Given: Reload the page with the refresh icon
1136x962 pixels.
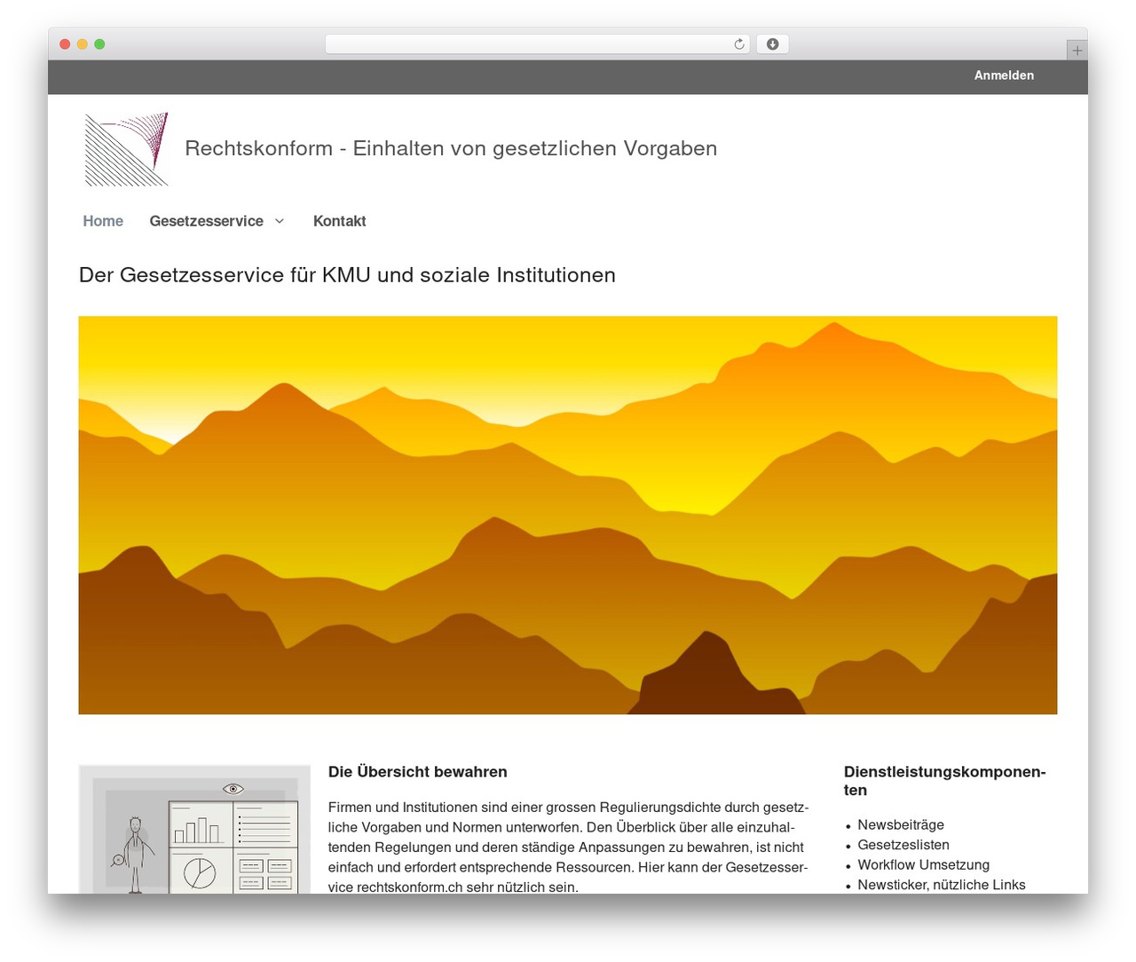Looking at the screenshot, I should tap(739, 44).
